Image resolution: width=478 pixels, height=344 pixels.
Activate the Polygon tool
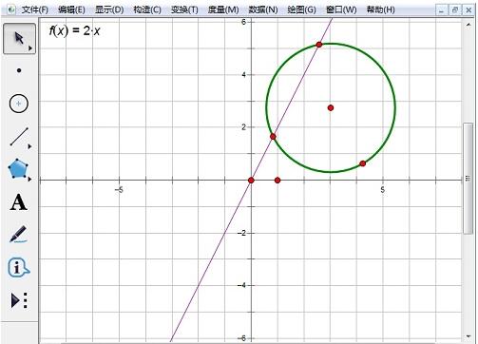(18, 169)
